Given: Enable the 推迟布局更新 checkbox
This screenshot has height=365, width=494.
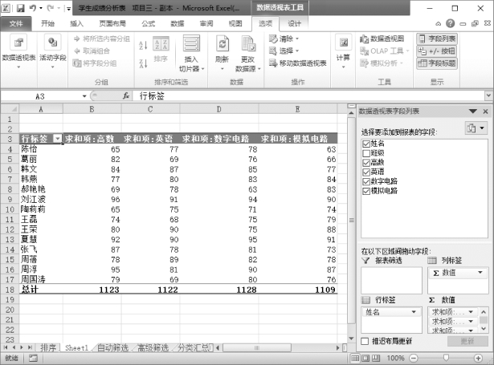Looking at the screenshot, I should [365, 341].
